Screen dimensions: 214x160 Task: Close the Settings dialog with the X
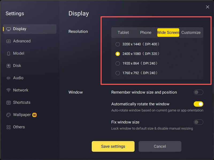click(x=208, y=7)
